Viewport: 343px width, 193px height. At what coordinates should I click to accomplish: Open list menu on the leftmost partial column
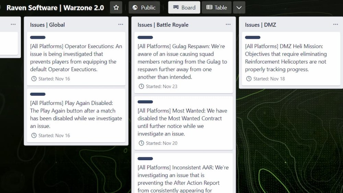tap(13, 25)
